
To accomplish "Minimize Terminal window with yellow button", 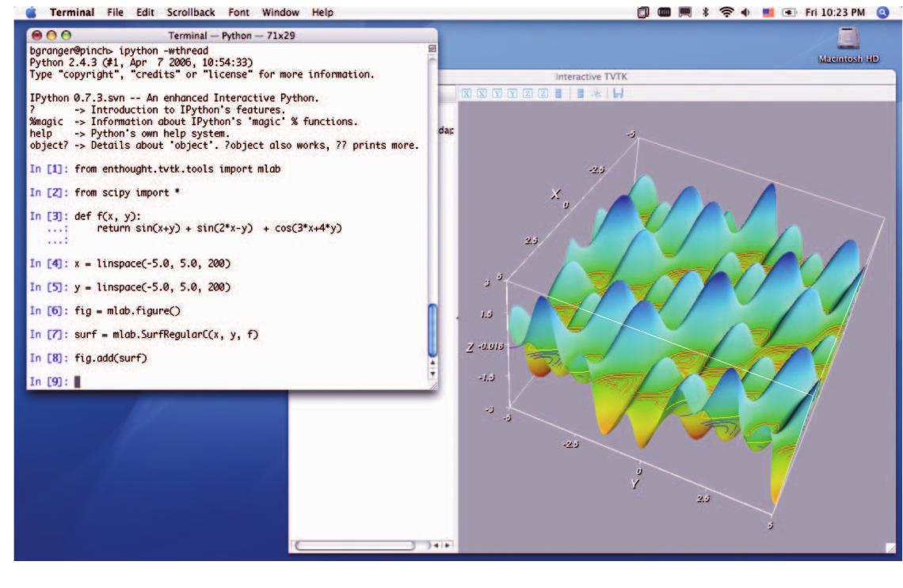I will pos(51,35).
